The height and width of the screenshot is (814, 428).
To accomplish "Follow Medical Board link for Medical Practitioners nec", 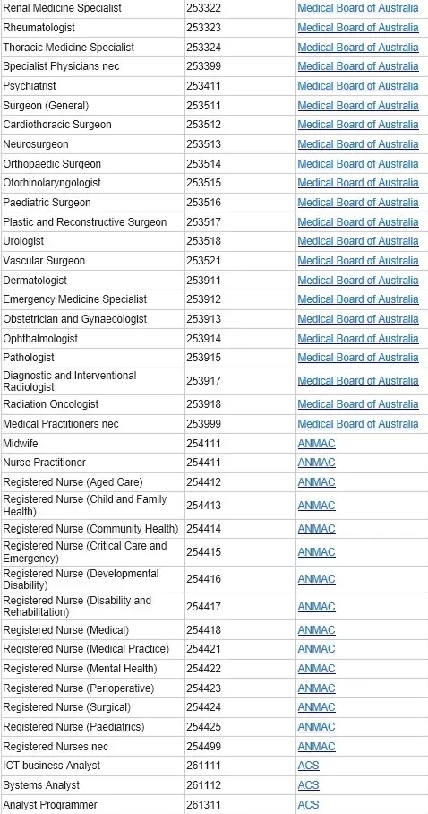I will click(358, 424).
